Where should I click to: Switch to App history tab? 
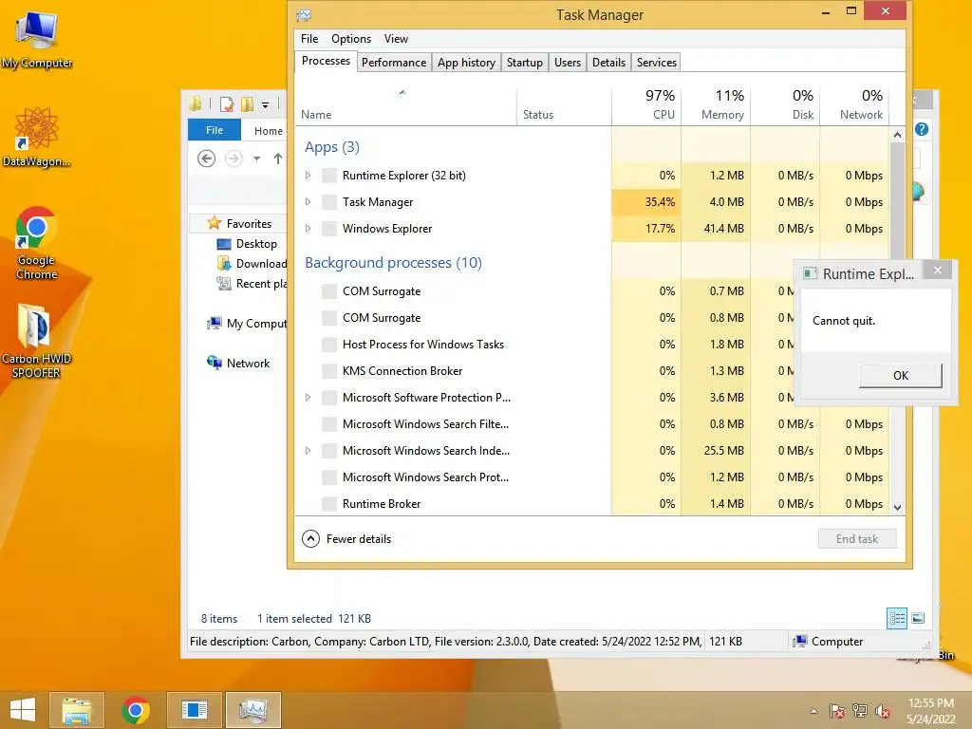pyautogui.click(x=466, y=62)
